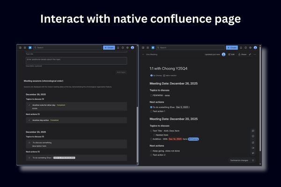Open notifications bell in the left window

118,48
